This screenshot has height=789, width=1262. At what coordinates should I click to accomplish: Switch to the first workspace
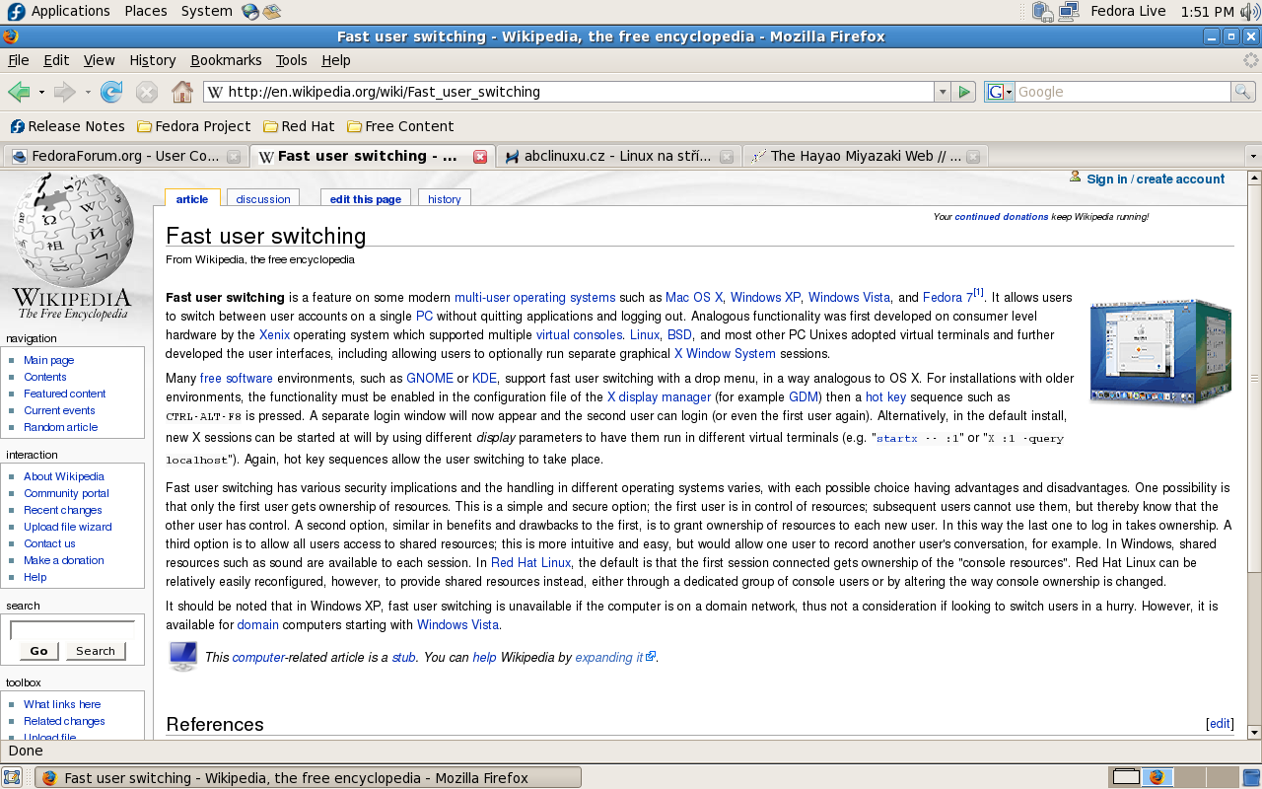tap(1126, 777)
